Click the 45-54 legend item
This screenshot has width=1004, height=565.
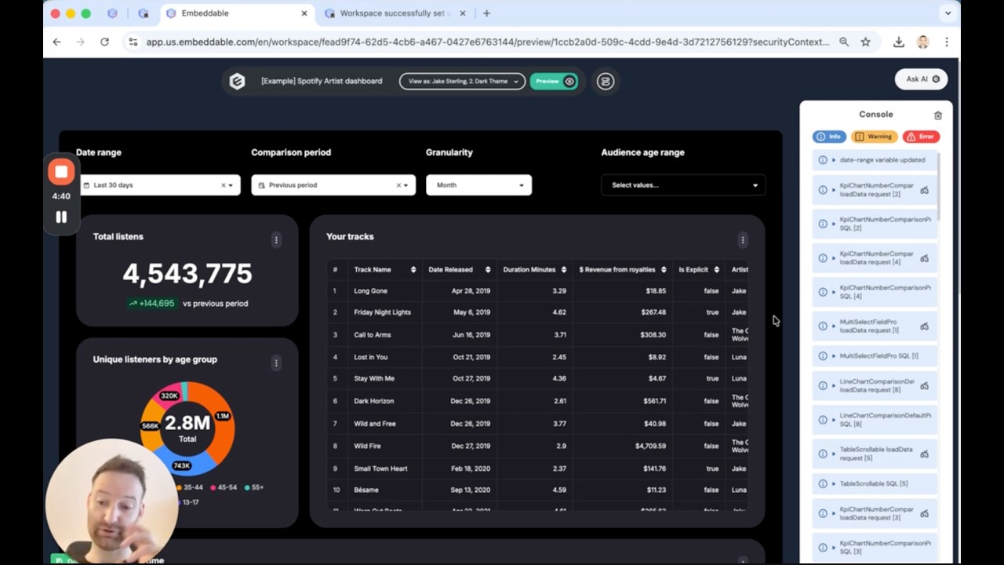pyautogui.click(x=223, y=487)
